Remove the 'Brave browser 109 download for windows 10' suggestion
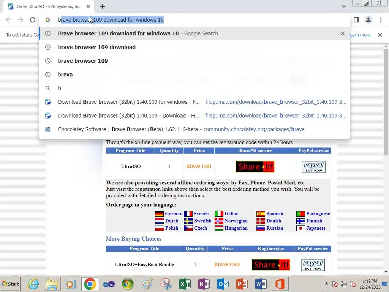Screen dimensions: 389x292 (343, 33)
